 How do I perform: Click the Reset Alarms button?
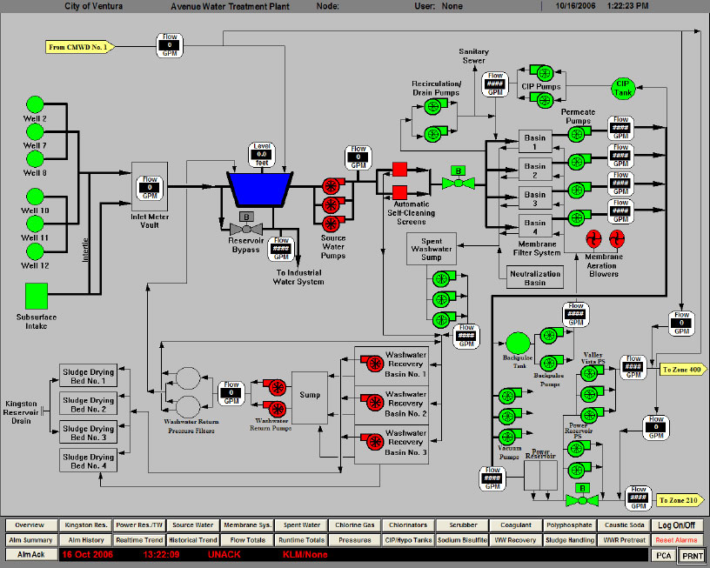676,540
